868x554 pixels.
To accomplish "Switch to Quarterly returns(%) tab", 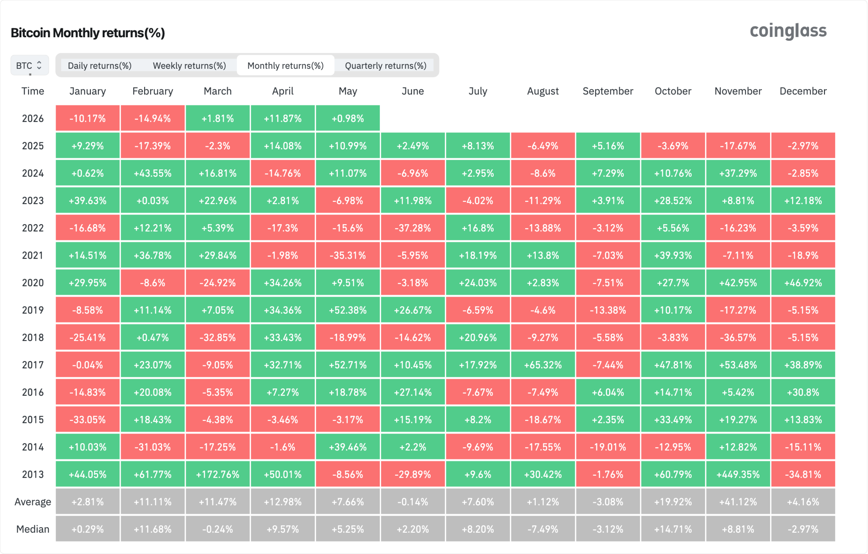I will point(386,65).
